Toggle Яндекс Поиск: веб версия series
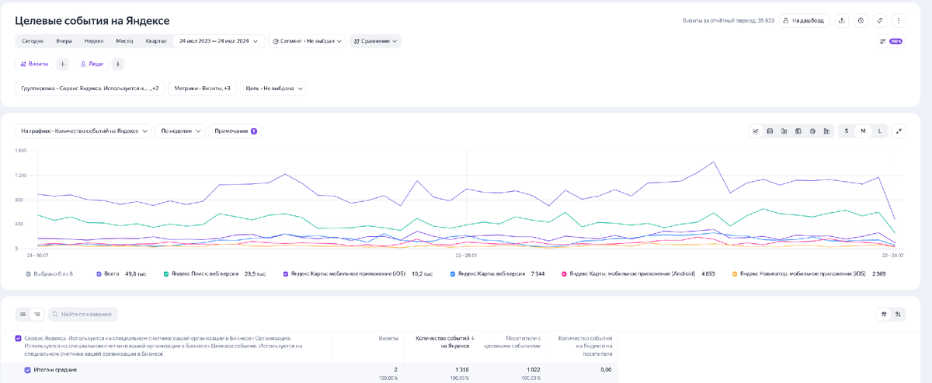This screenshot has width=932, height=383. point(166,273)
